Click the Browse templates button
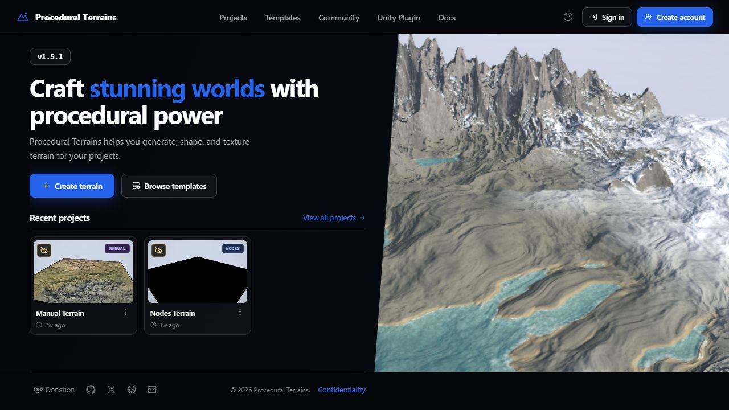The image size is (729, 410). coord(169,186)
